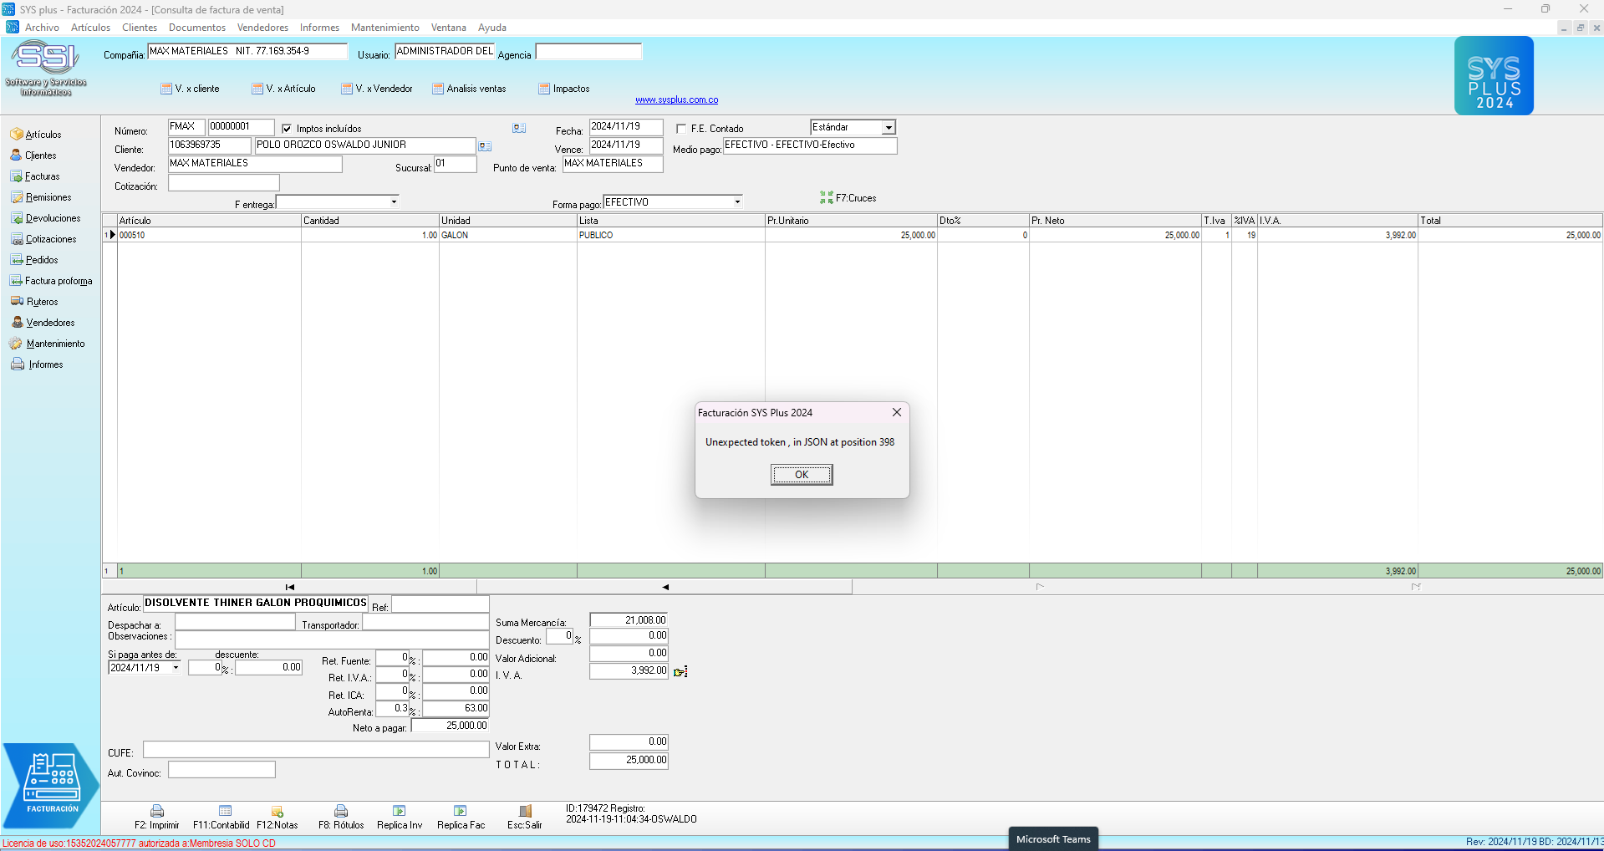
Task: Click the Esc Salir exit icon
Action: click(x=525, y=811)
